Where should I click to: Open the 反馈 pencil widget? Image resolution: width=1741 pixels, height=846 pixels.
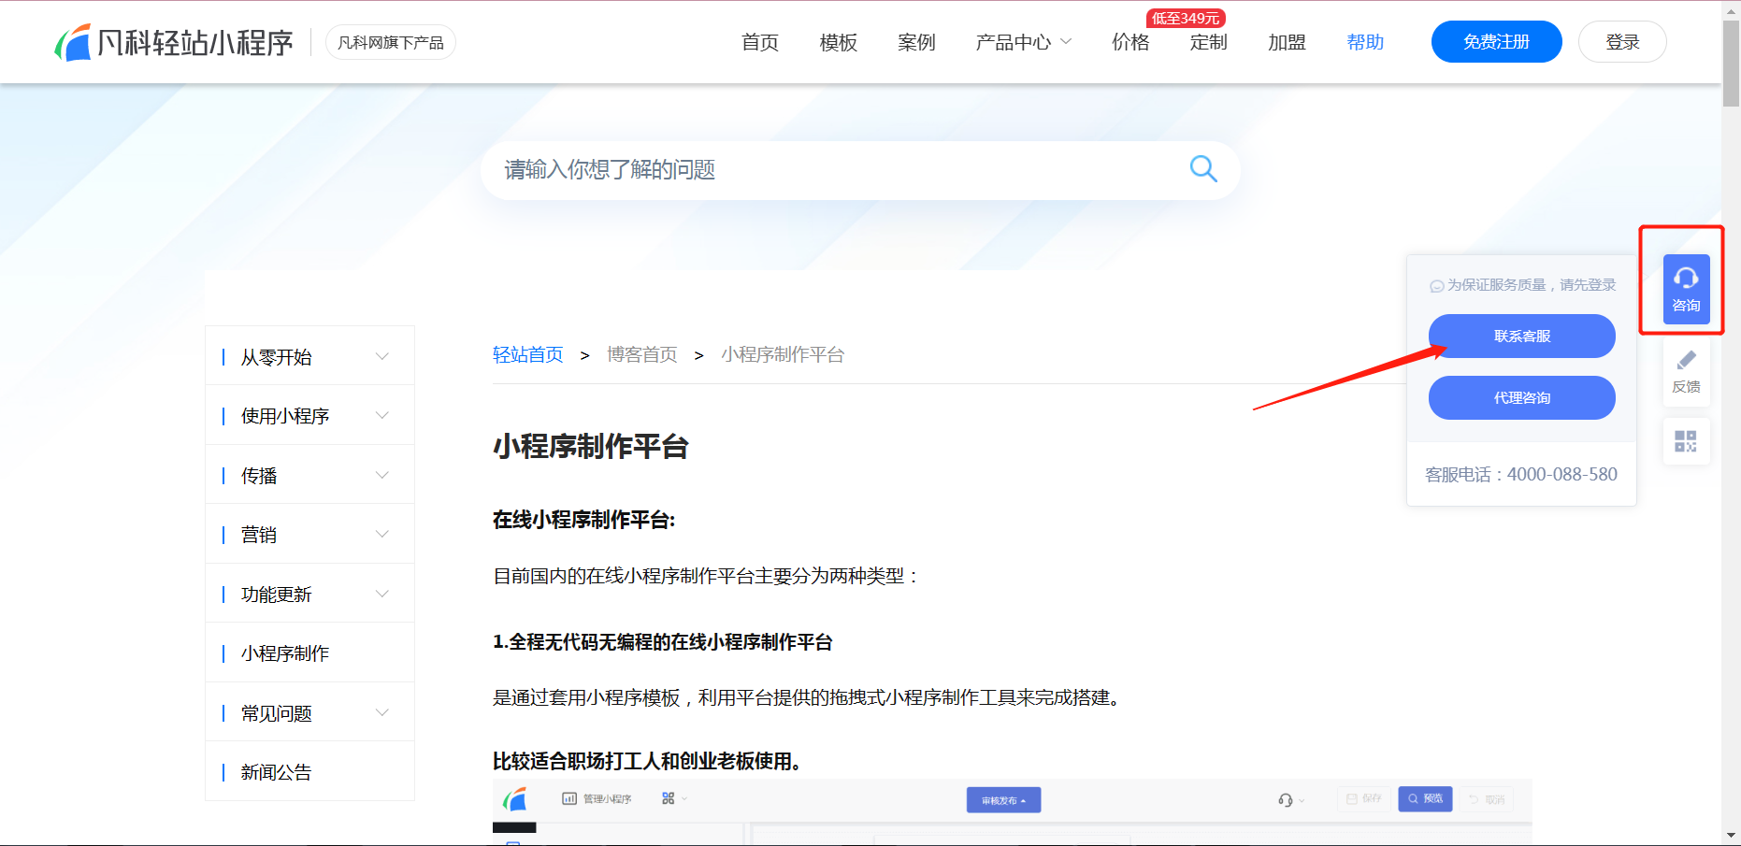point(1686,372)
